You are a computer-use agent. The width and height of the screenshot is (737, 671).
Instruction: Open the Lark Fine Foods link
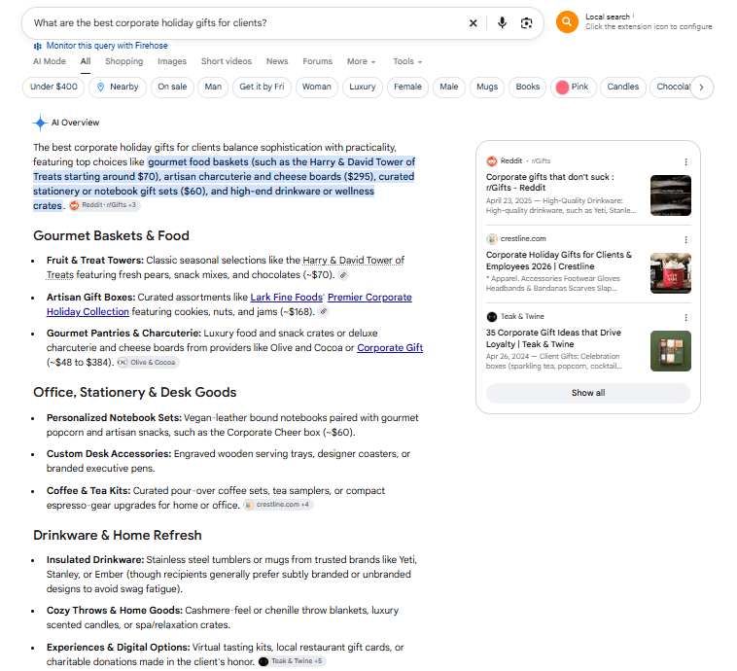286,298
